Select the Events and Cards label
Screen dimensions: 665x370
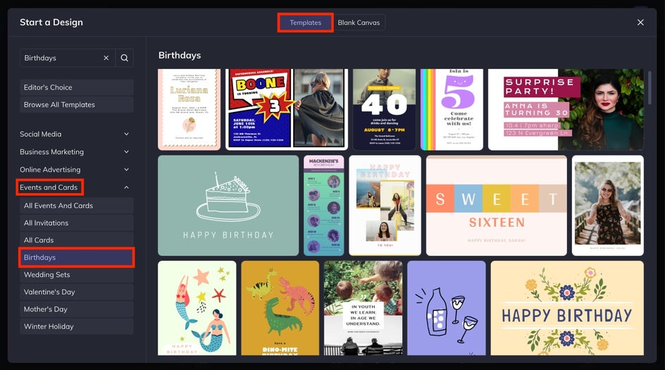point(49,187)
